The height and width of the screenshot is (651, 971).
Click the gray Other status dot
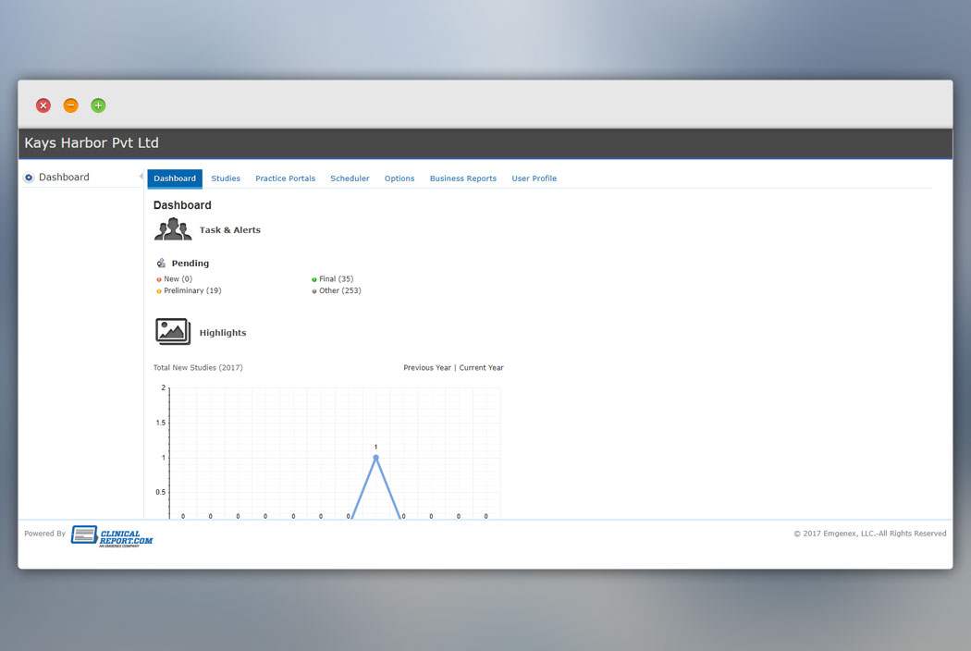tap(314, 291)
